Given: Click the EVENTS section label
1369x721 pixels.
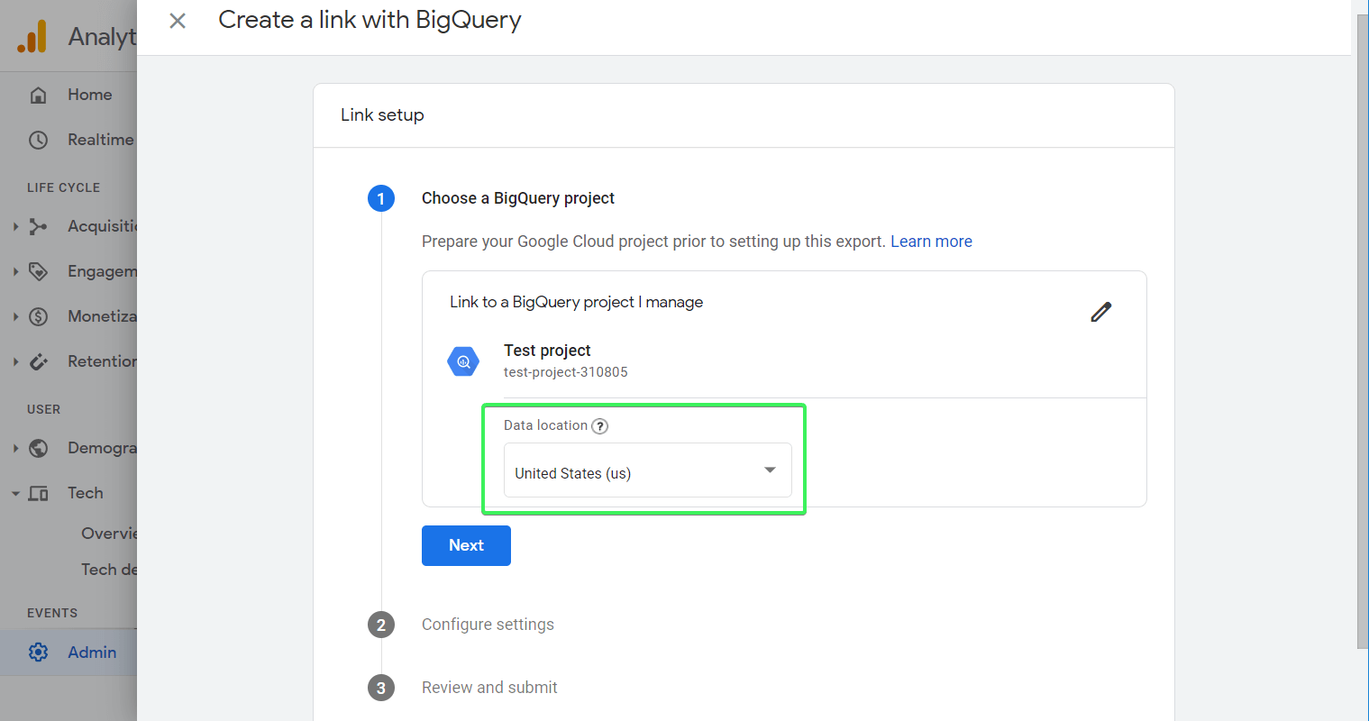Looking at the screenshot, I should (52, 613).
